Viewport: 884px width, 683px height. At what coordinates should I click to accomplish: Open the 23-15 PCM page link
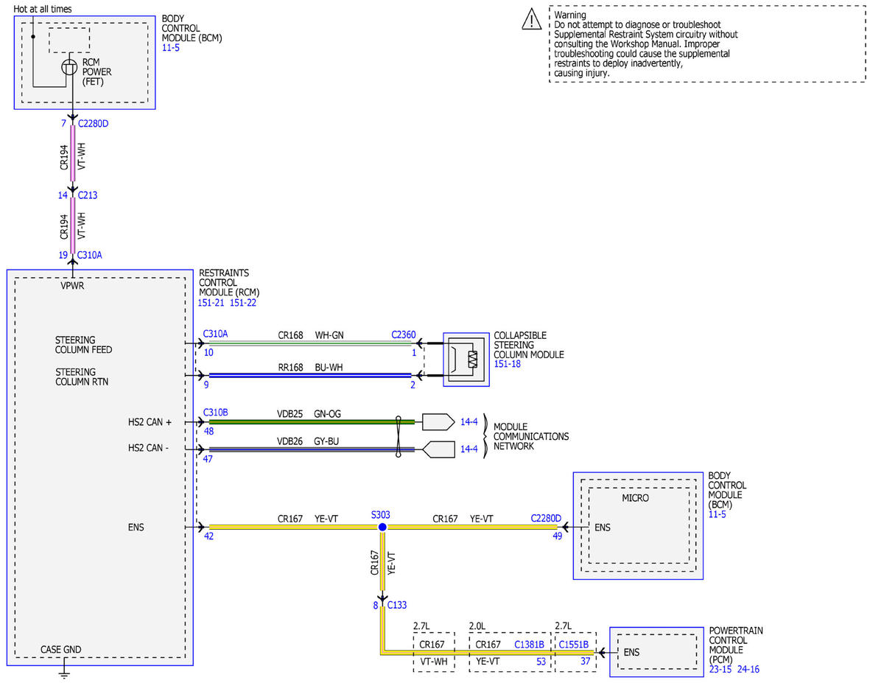(x=721, y=670)
